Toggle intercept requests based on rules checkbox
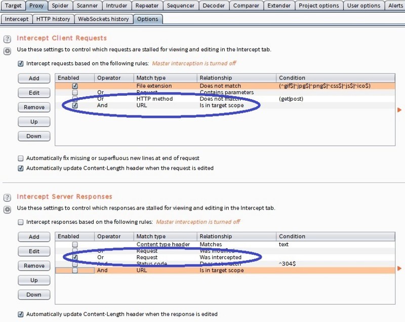This screenshot has height=322, width=405. 21,63
